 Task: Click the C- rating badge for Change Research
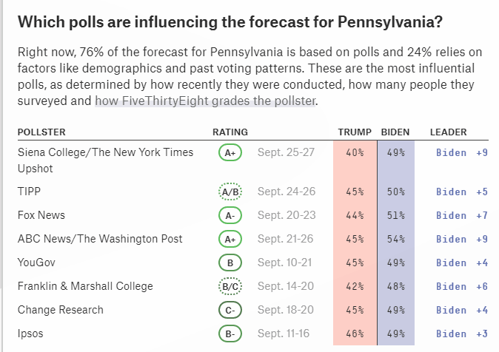point(230,310)
